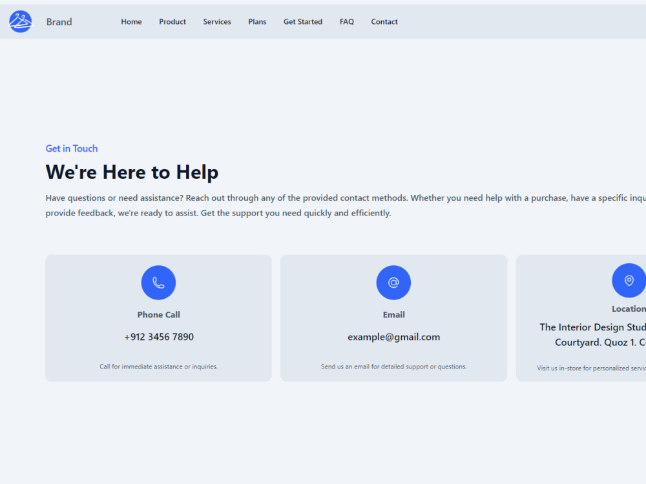Image resolution: width=646 pixels, height=484 pixels.
Task: Select Contact in the navigation bar
Action: [384, 22]
